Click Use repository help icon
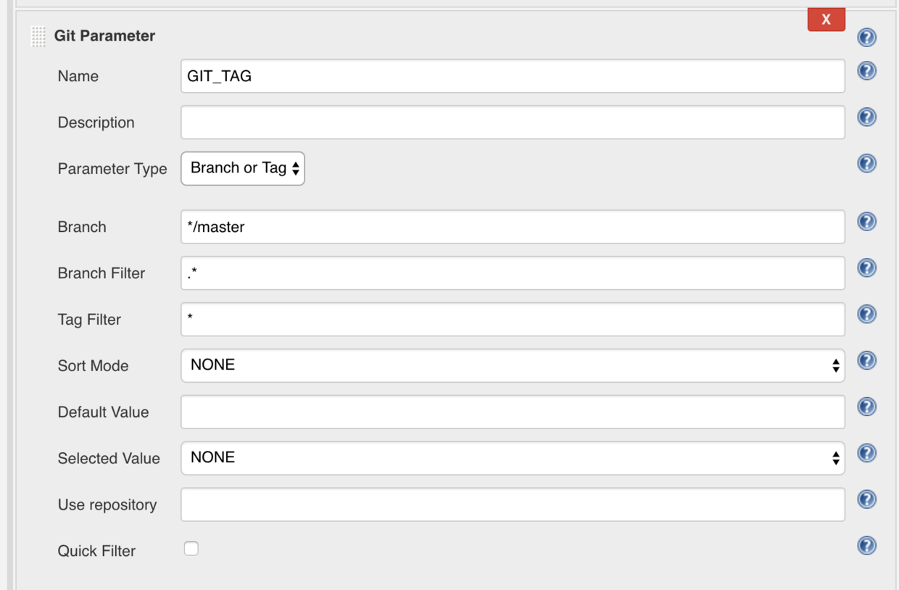The width and height of the screenshot is (899, 590). point(866,500)
